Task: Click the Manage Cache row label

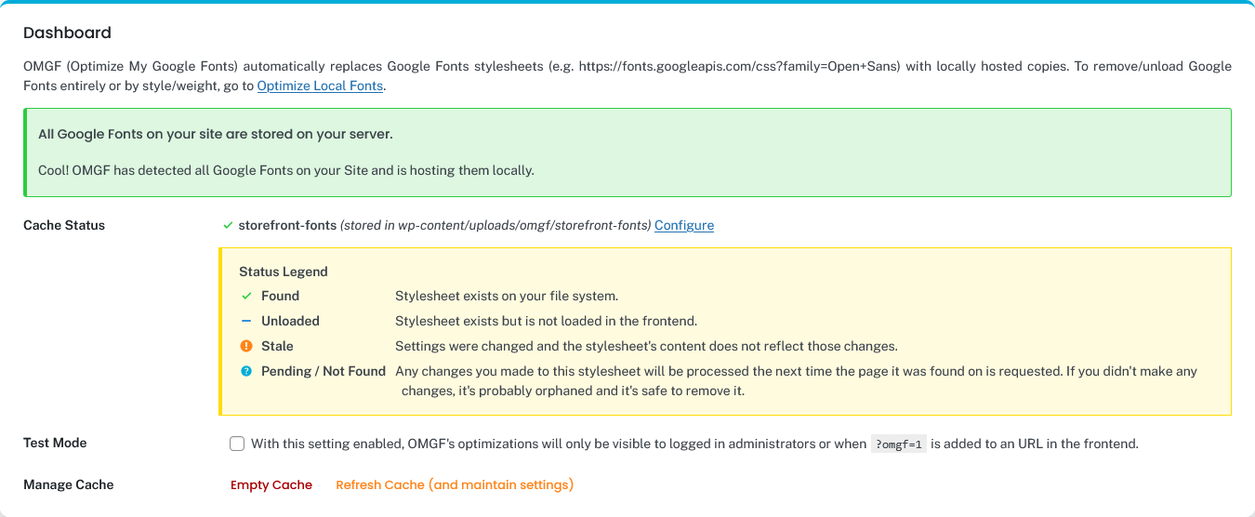Action: (x=69, y=484)
